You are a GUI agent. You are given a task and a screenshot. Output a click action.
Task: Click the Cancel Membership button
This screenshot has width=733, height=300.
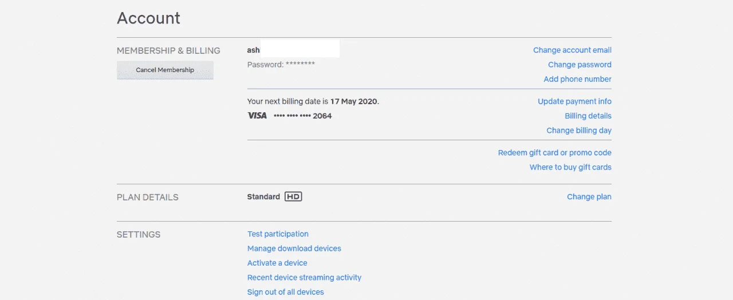(165, 70)
